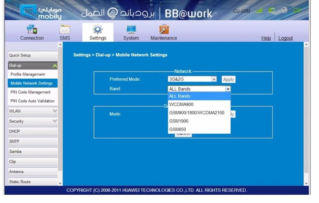This screenshot has height=203, width=319.
Task: Click the Logout link
Action: pyautogui.click(x=286, y=38)
